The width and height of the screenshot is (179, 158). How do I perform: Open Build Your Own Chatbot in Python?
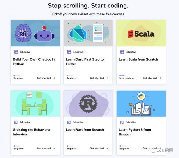(x=34, y=61)
